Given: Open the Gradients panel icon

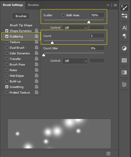Looking at the screenshot, I should [x=124, y=73].
